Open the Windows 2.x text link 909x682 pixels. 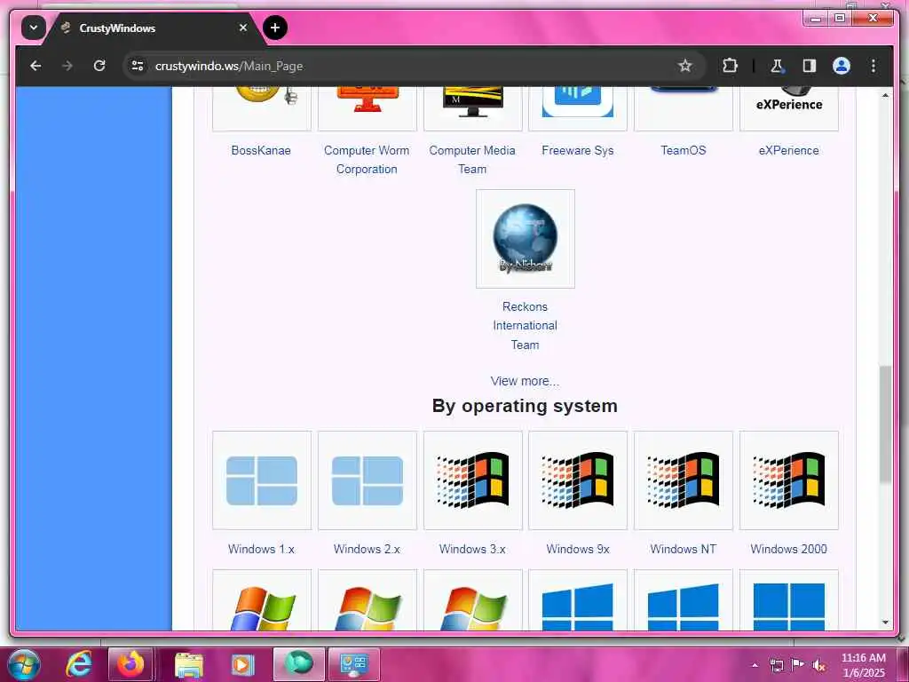pos(367,549)
